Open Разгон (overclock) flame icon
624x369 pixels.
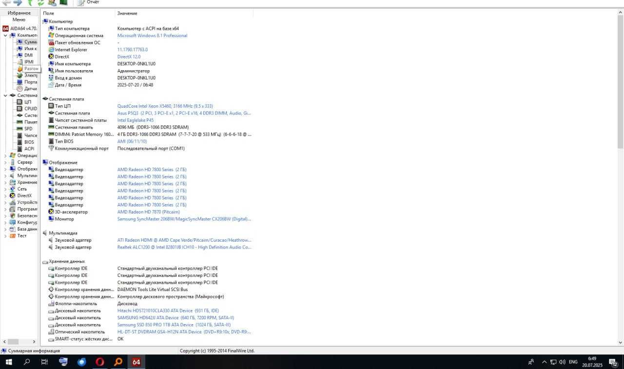pyautogui.click(x=19, y=69)
